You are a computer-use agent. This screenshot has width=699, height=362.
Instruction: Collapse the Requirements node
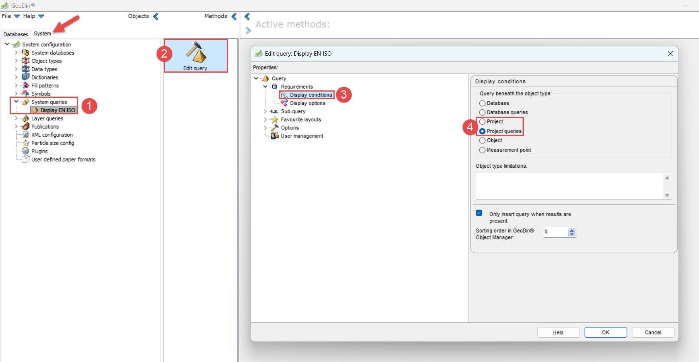(265, 87)
